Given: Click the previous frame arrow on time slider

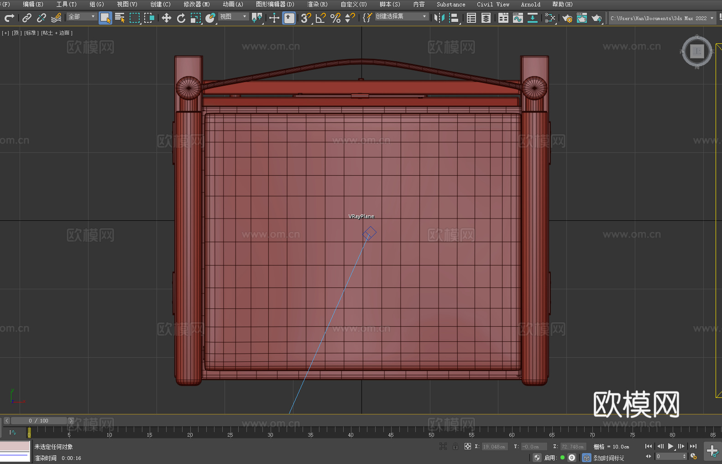Looking at the screenshot, I should 7,421.
